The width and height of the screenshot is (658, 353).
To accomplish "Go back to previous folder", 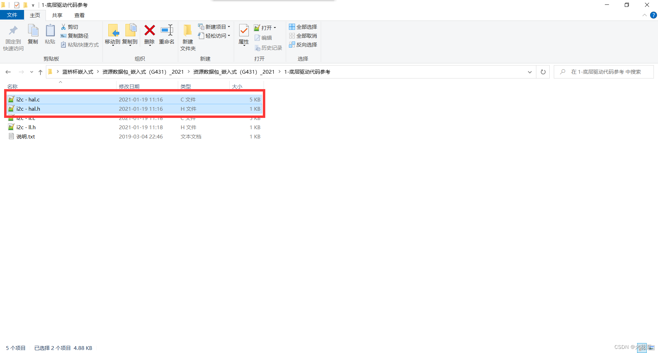I will coord(8,72).
